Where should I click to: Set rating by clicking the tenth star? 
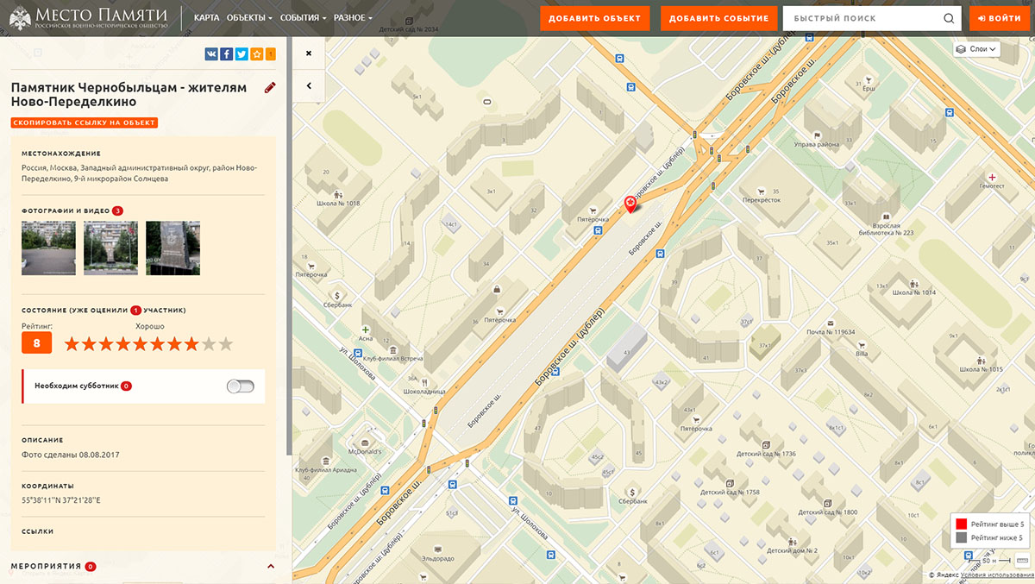(226, 344)
